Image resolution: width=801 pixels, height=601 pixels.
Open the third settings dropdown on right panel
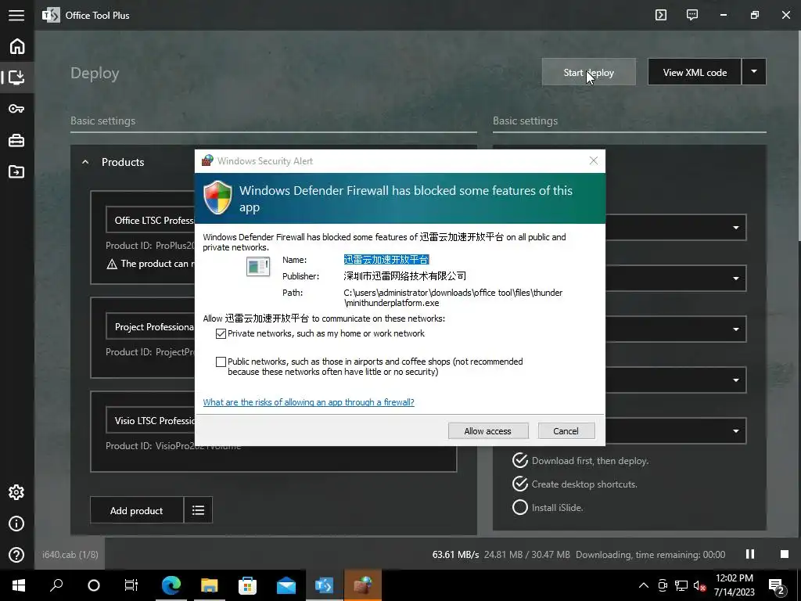click(735, 329)
